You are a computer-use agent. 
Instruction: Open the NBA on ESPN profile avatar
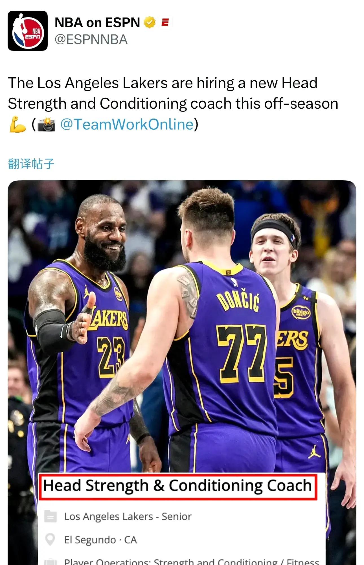28,31
